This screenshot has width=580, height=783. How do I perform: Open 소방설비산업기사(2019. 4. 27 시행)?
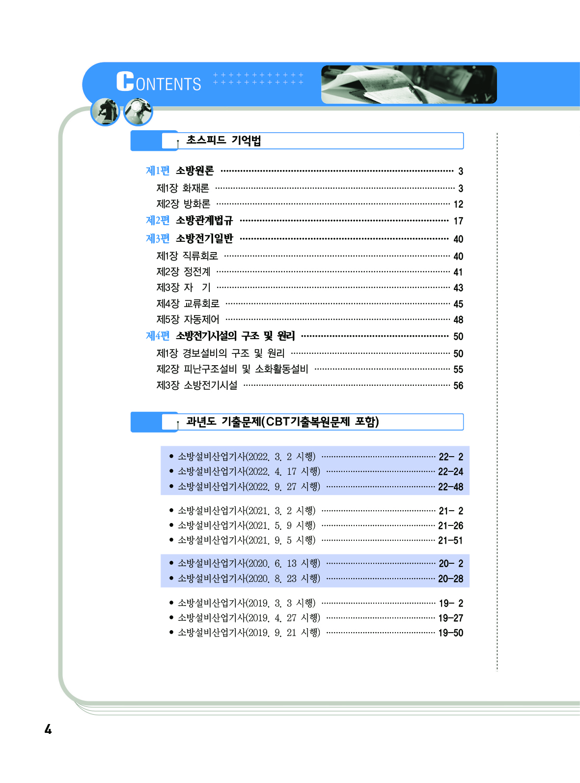(316, 618)
